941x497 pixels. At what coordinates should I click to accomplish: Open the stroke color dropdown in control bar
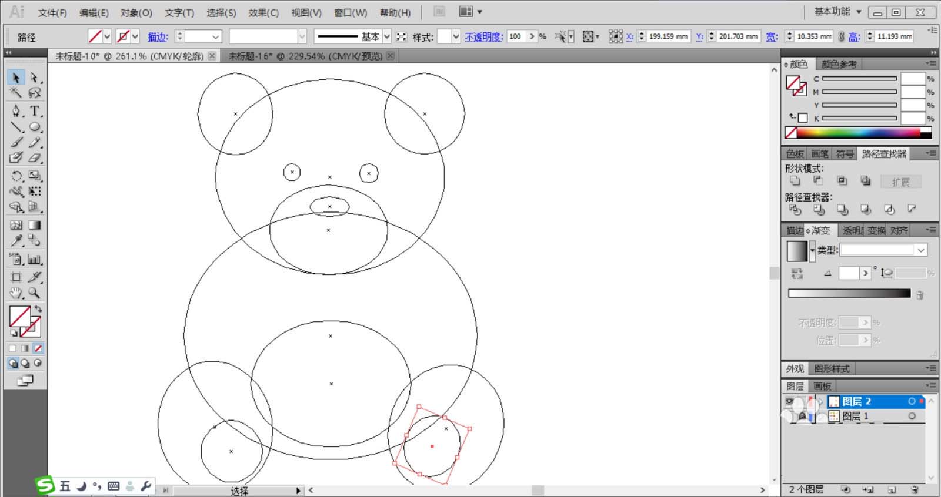(x=135, y=36)
